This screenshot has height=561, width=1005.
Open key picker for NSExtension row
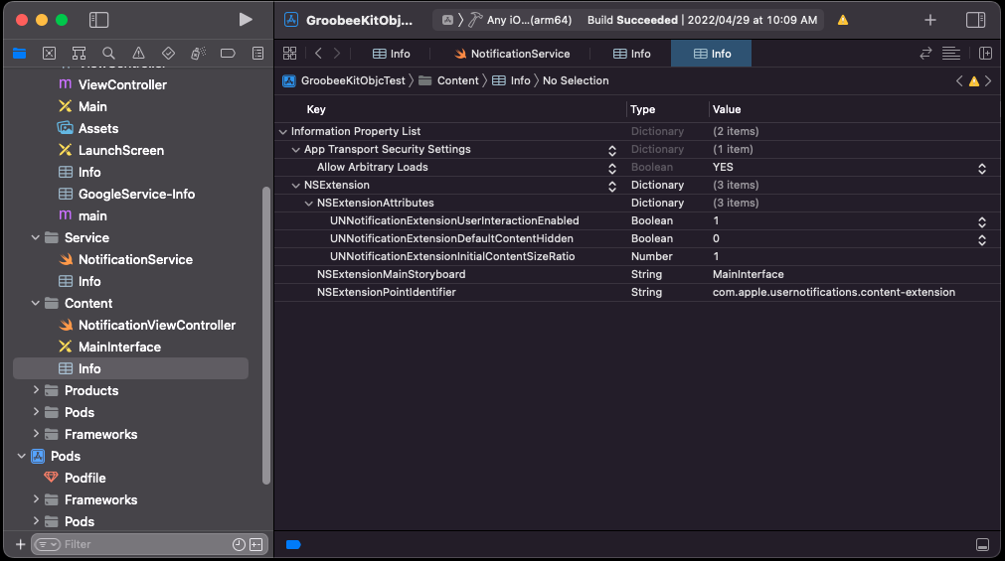(x=612, y=186)
